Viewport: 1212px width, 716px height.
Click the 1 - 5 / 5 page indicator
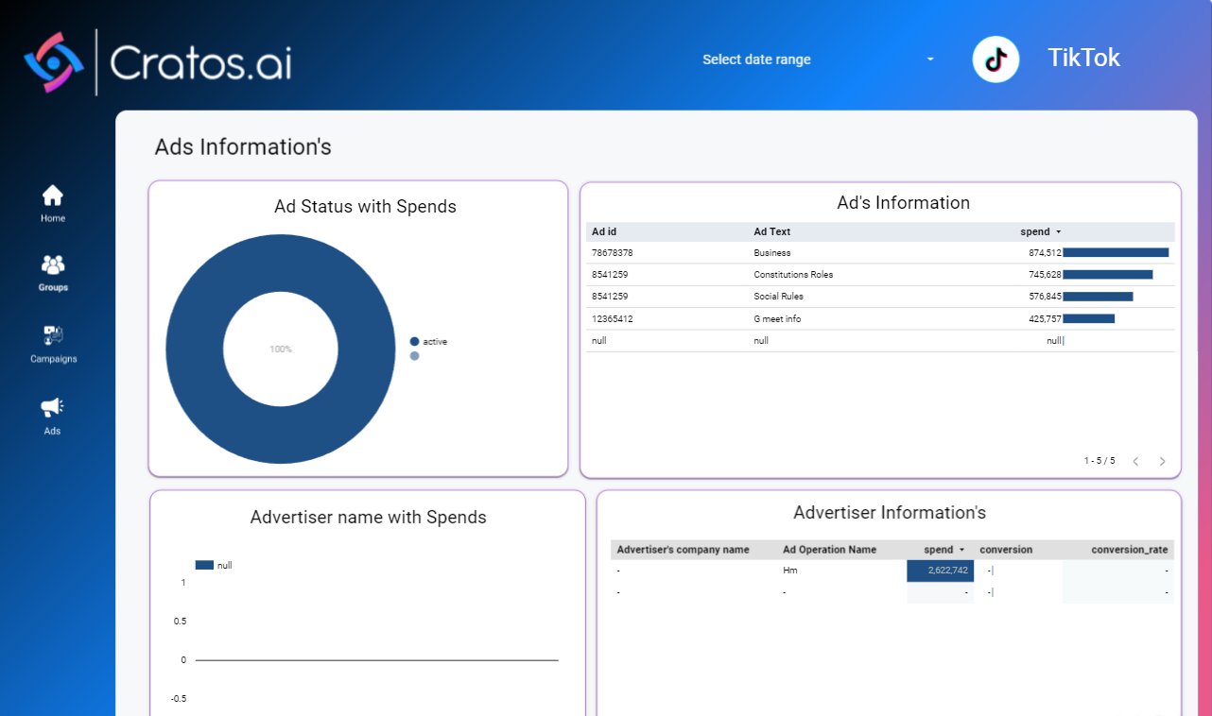[1099, 461]
